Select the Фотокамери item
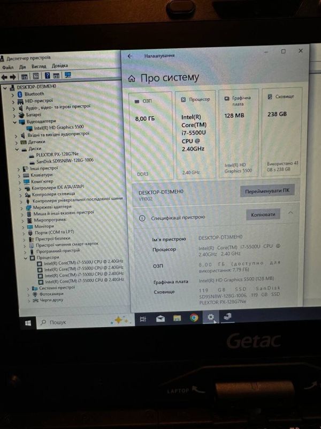This screenshot has width=321, height=429. (51, 294)
